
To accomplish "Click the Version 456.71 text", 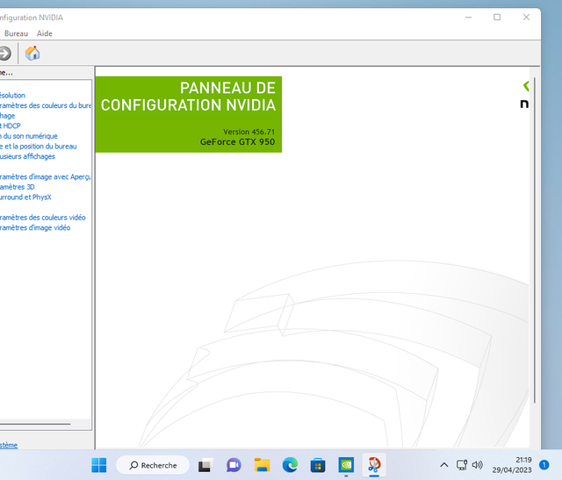I will pyautogui.click(x=249, y=132).
